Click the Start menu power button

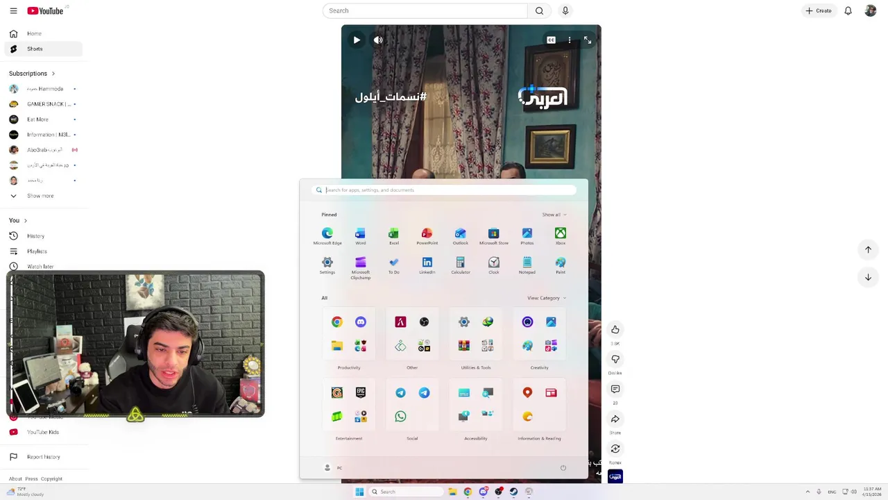[563, 467]
